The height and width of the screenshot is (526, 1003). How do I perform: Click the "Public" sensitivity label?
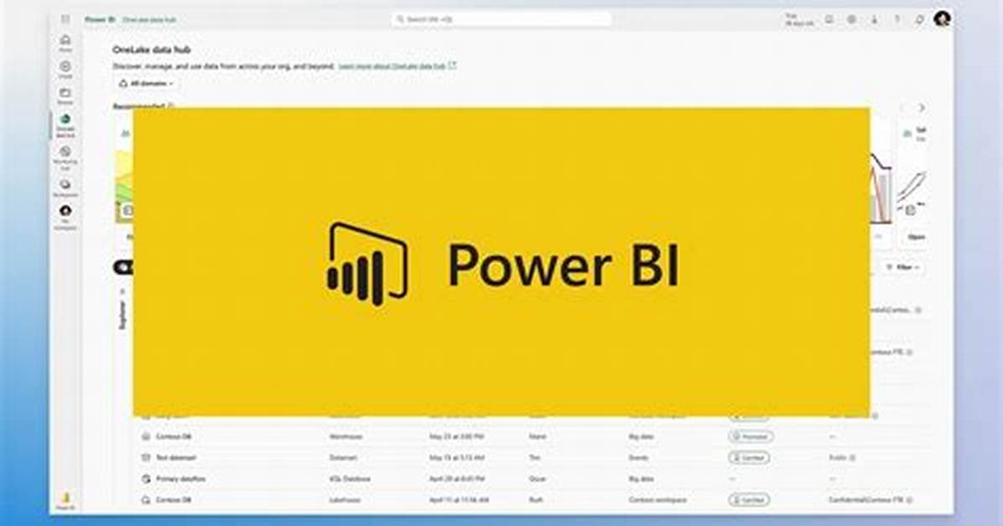838,457
